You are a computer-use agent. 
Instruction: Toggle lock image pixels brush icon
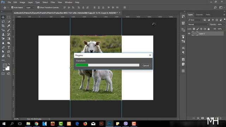(198, 29)
